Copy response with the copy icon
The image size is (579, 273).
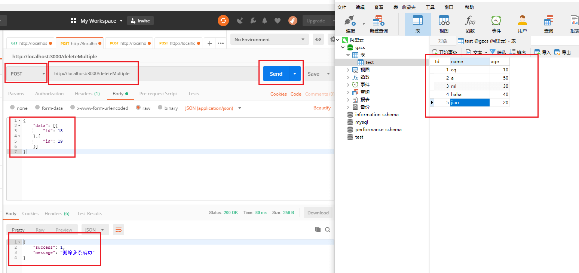318,230
